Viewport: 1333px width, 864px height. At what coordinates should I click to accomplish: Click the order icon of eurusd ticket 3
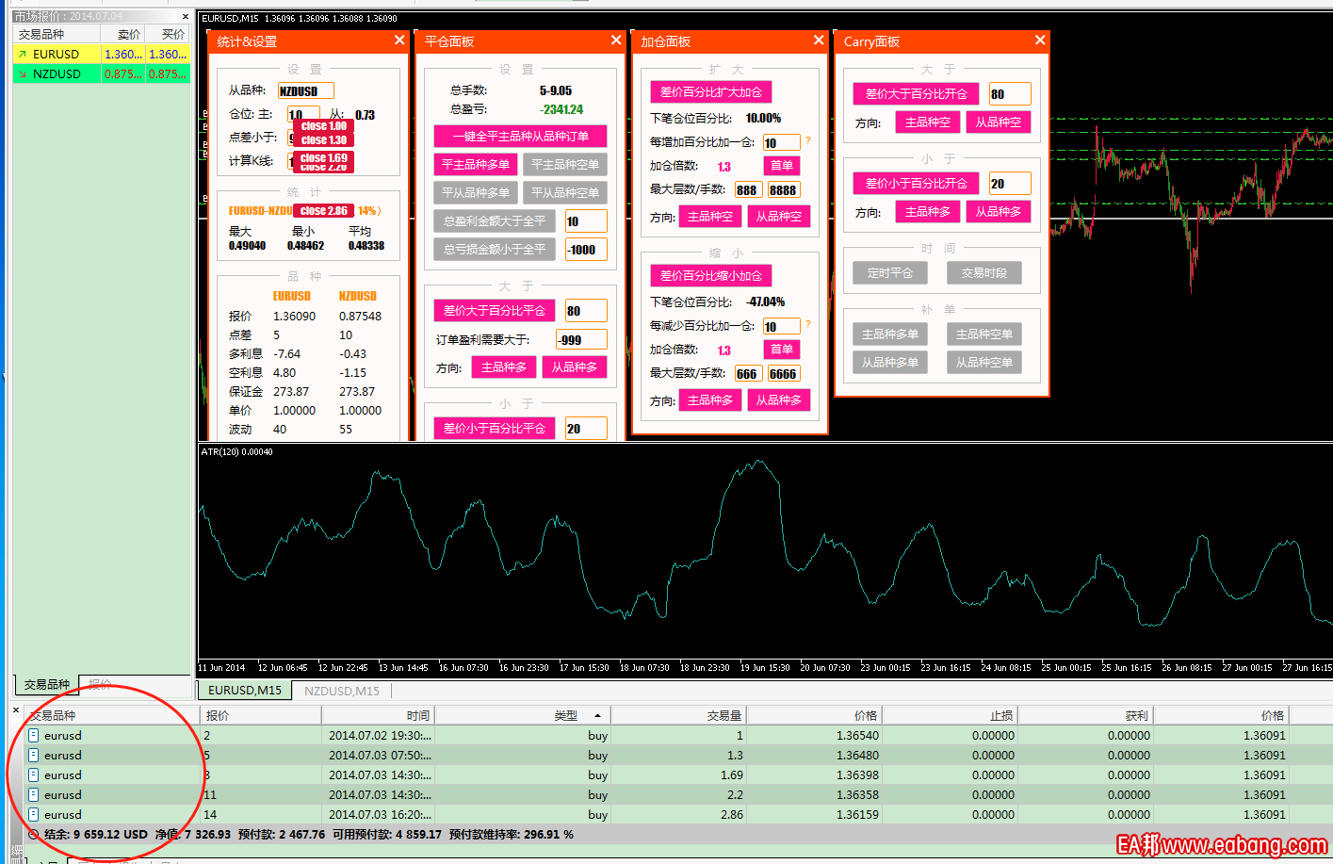pos(34,774)
